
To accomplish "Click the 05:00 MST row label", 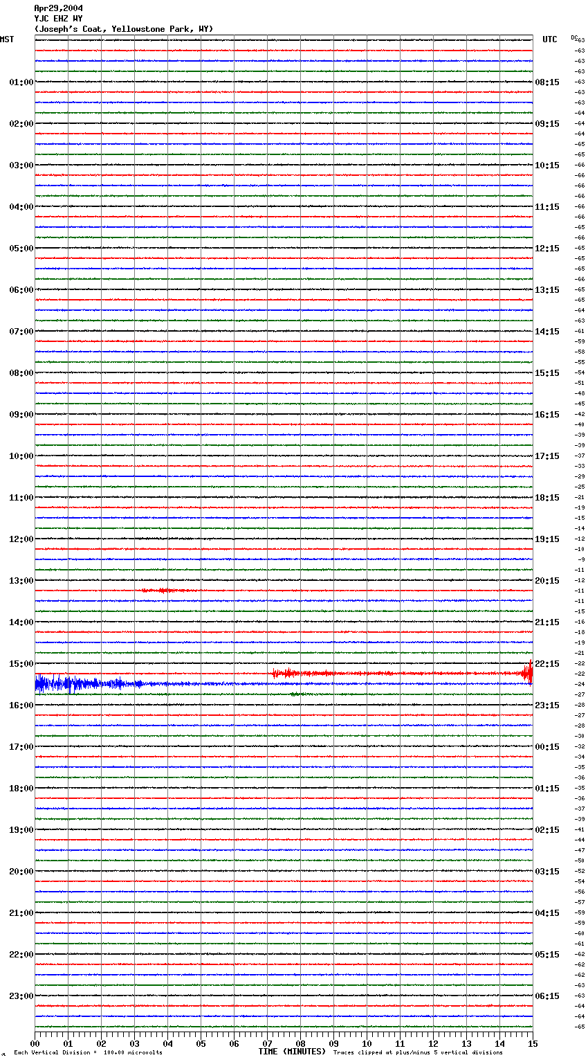I will pos(21,249).
